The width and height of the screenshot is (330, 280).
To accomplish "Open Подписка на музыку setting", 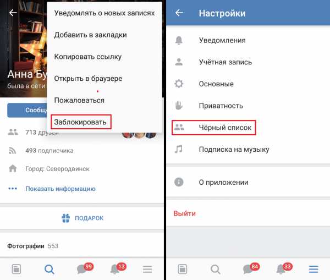I will [x=248, y=150].
